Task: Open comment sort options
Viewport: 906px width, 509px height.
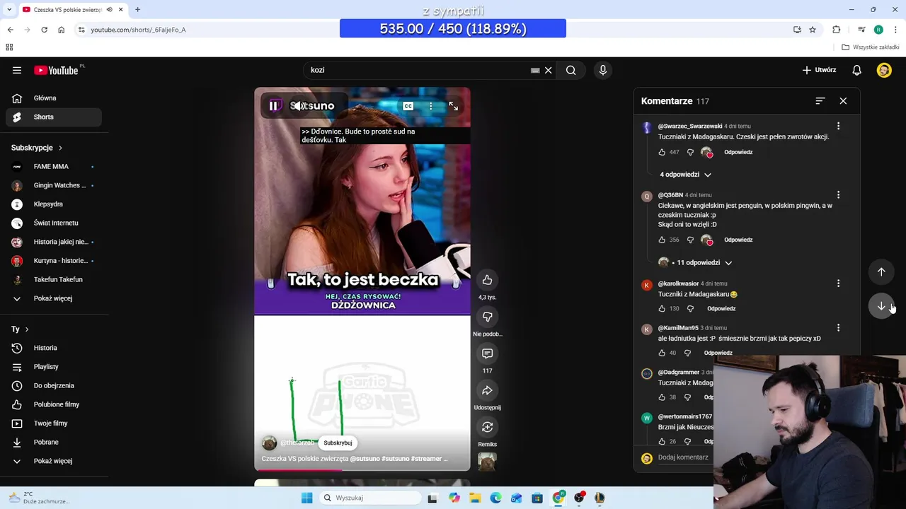Action: (820, 101)
